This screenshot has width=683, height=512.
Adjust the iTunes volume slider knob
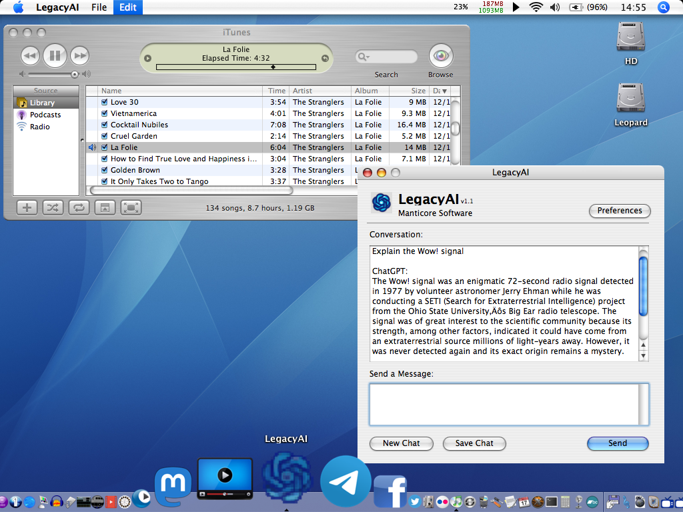75,75
